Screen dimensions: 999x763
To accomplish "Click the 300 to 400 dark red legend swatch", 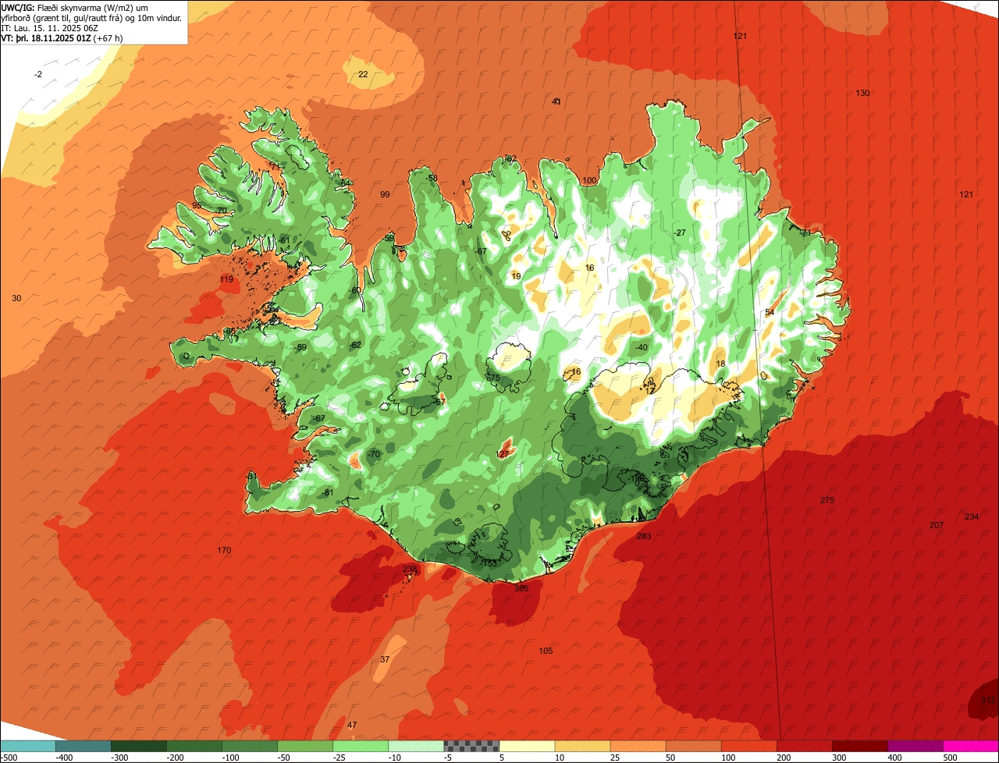I will pos(859,746).
